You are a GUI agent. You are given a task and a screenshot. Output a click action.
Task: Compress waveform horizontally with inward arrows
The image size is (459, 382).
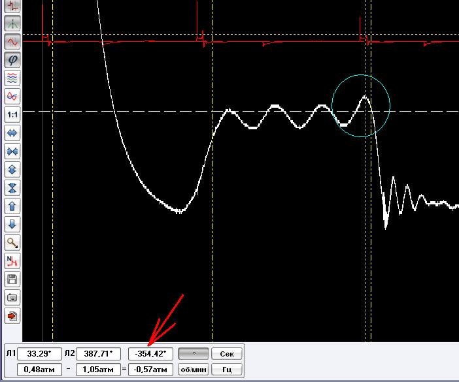(x=12, y=151)
